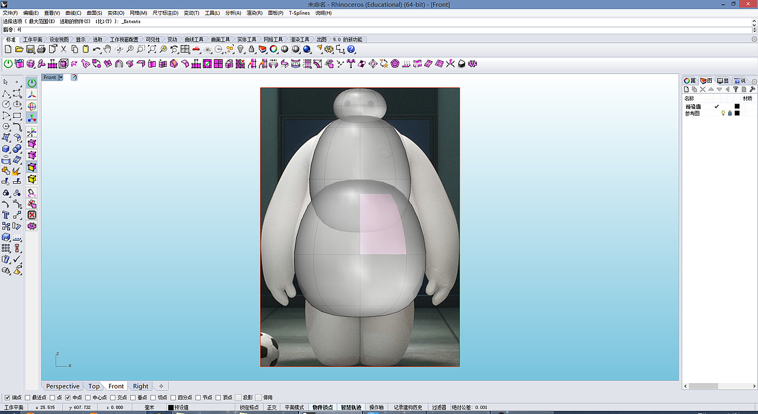Image resolution: width=758 pixels, height=414 pixels.
Task: Open the T-Splines menu
Action: point(300,12)
